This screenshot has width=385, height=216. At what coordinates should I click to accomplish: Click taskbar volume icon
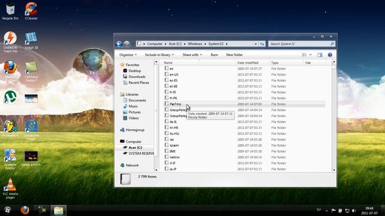pyautogui.click(x=354, y=211)
